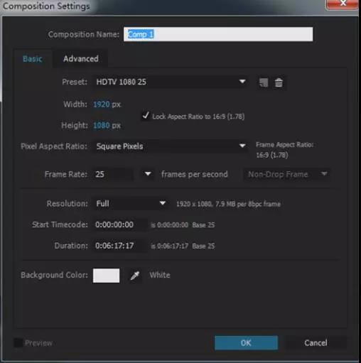Enable the Preview checkbox
The image size is (361, 363).
18,343
